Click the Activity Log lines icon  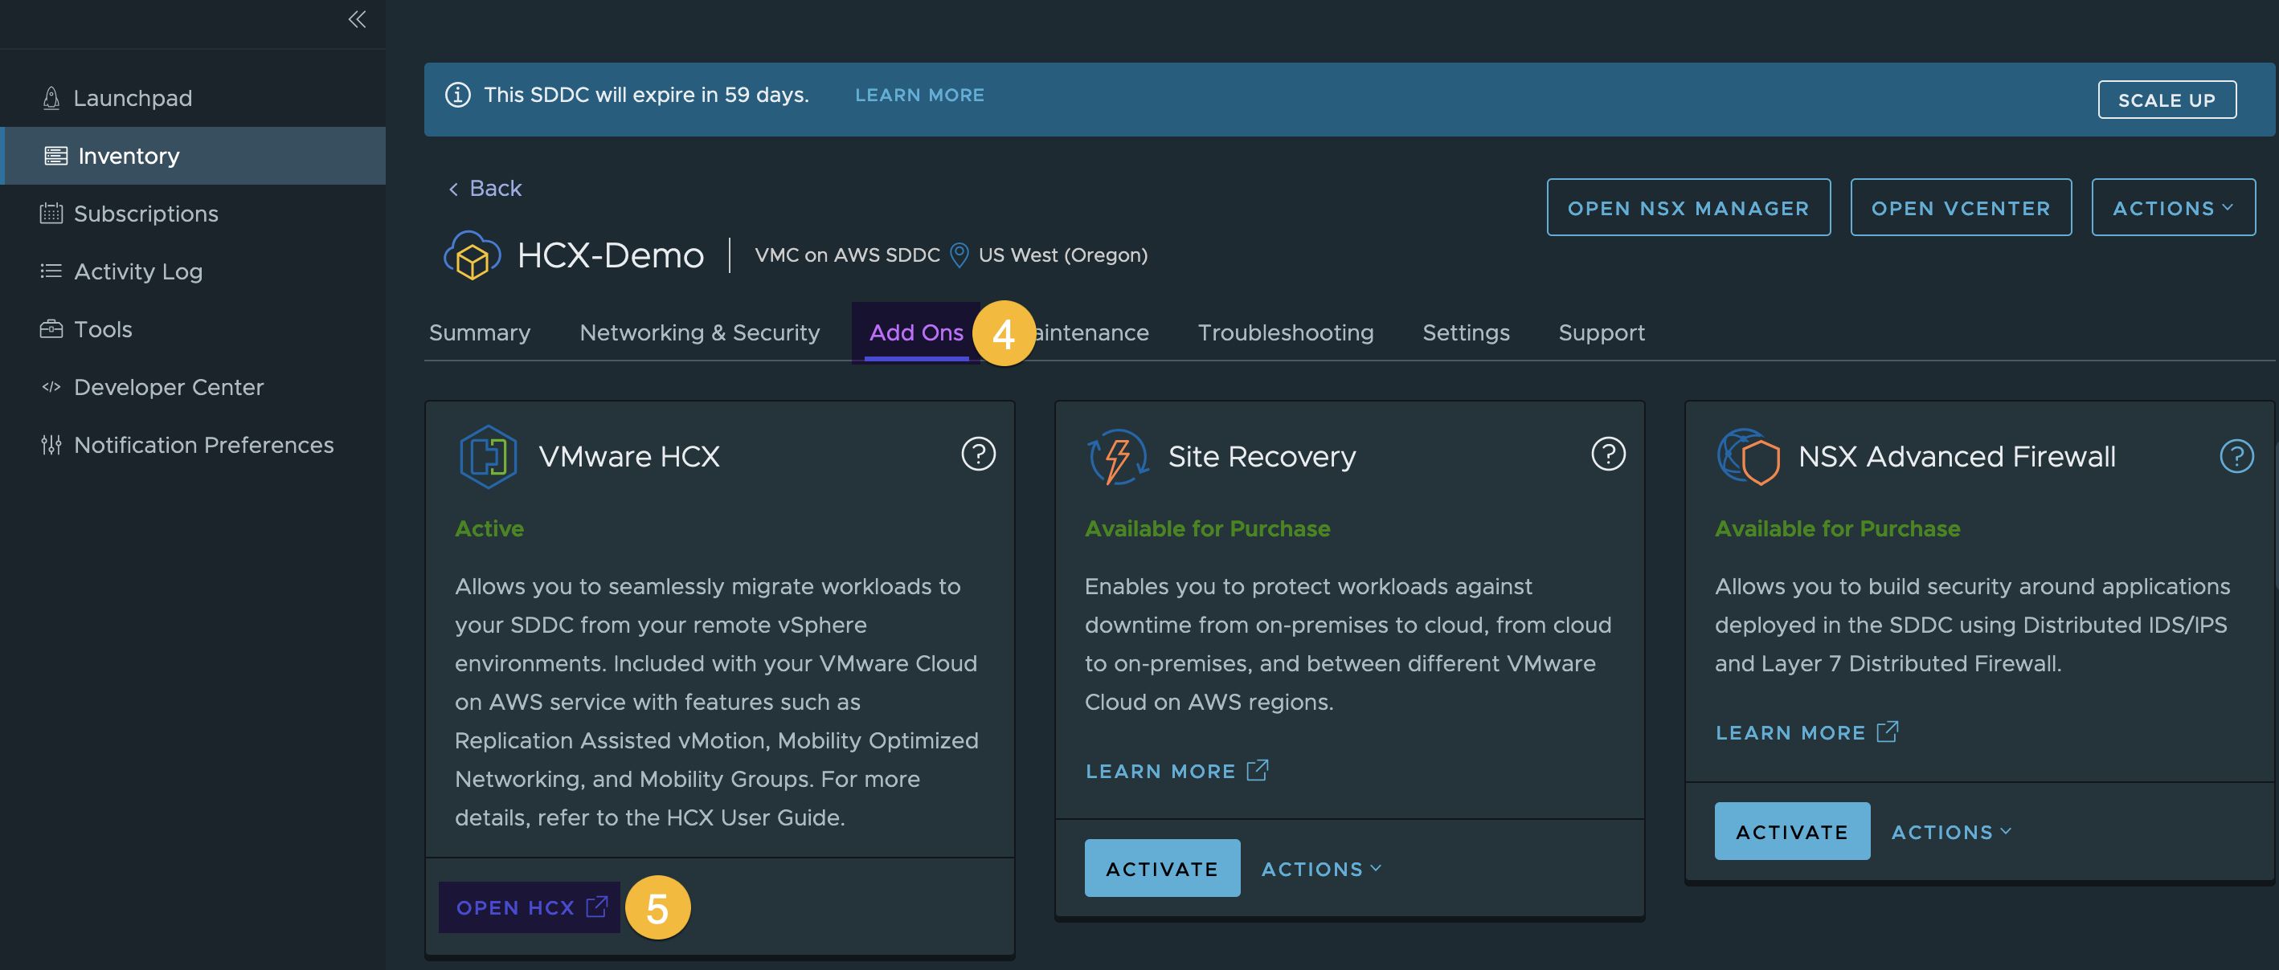51,271
